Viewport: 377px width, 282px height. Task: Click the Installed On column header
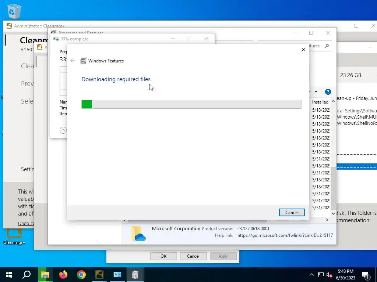tap(321, 102)
